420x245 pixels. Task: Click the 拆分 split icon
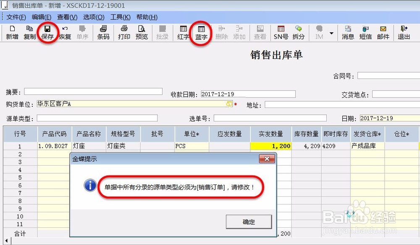pos(299,33)
